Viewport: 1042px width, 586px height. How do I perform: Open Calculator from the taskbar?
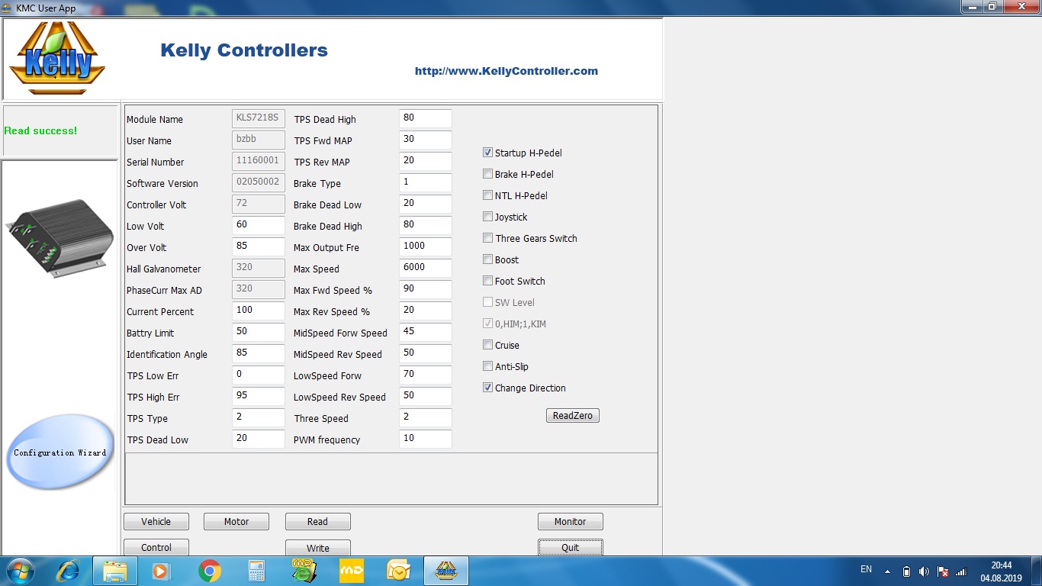click(256, 571)
